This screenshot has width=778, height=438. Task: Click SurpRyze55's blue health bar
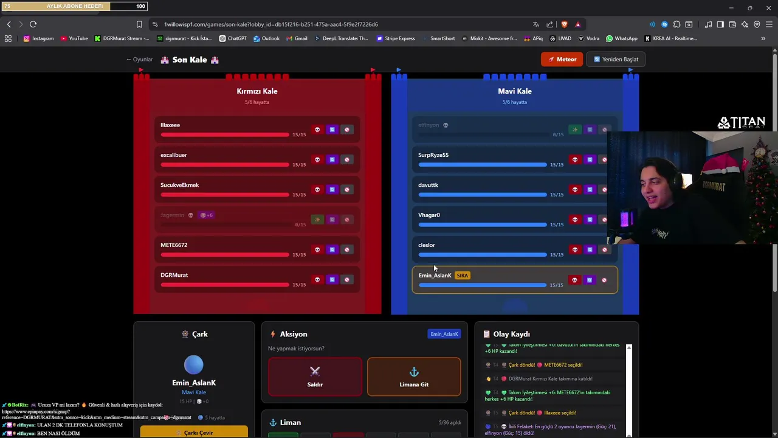pos(483,164)
